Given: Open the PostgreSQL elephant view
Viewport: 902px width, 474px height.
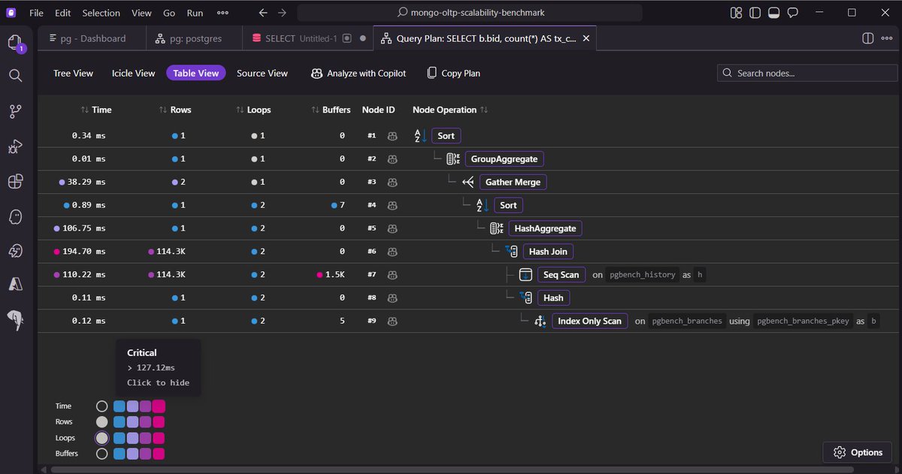Looking at the screenshot, I should (15, 321).
